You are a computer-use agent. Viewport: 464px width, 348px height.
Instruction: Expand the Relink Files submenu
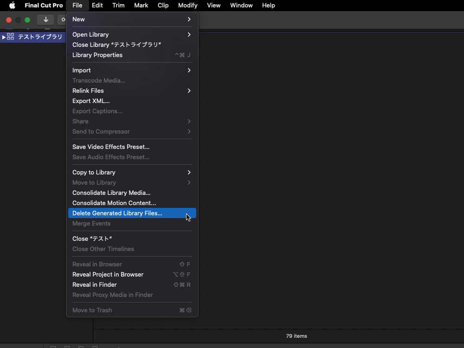coord(132,91)
